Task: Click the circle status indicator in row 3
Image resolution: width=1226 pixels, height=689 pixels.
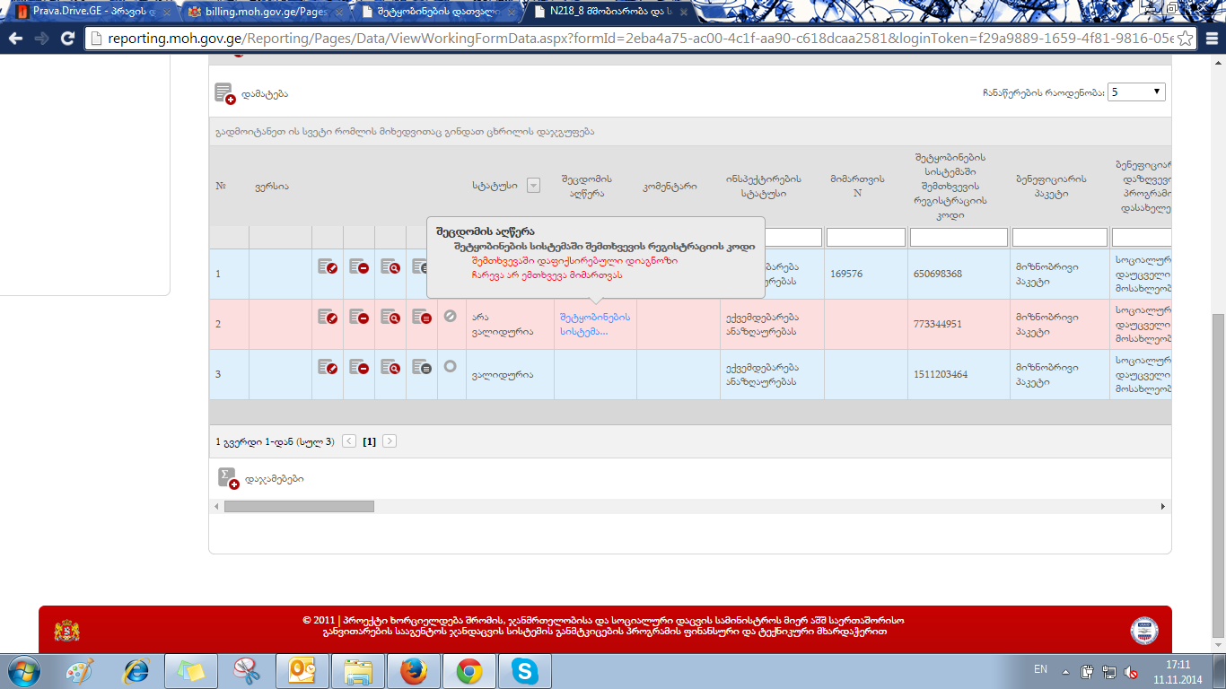Action: click(451, 367)
